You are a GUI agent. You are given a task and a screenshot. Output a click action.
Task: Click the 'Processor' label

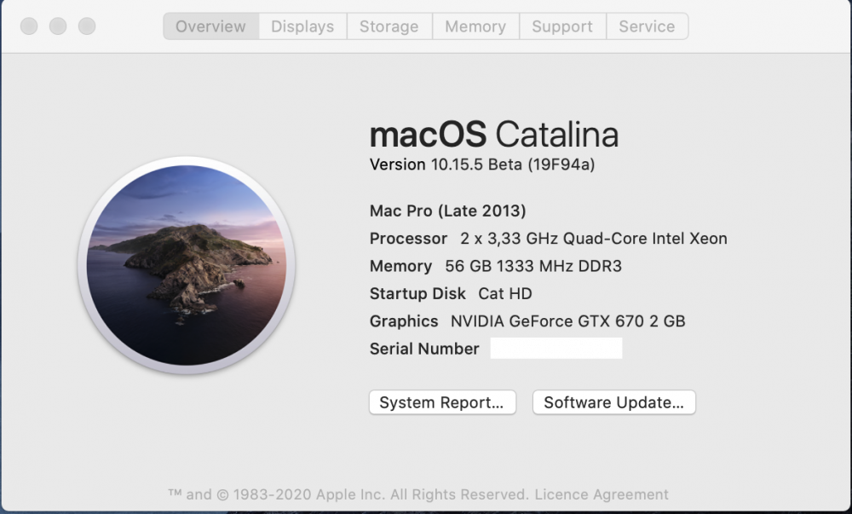click(x=409, y=239)
